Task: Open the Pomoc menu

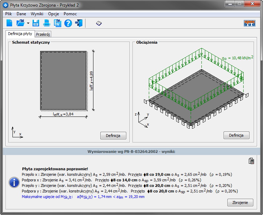Action: pyautogui.click(x=70, y=14)
